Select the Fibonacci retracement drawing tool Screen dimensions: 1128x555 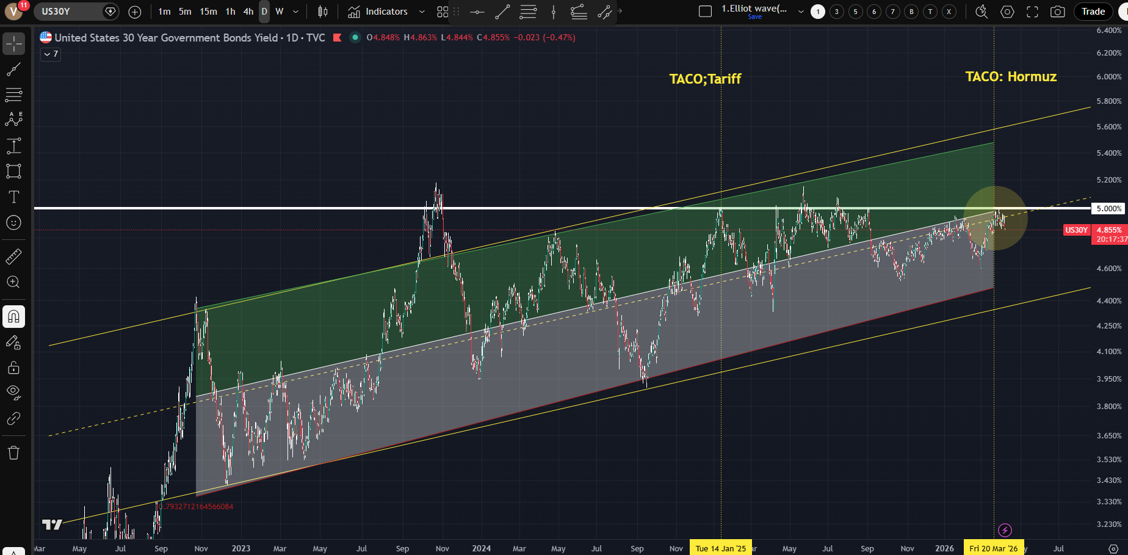(x=13, y=95)
